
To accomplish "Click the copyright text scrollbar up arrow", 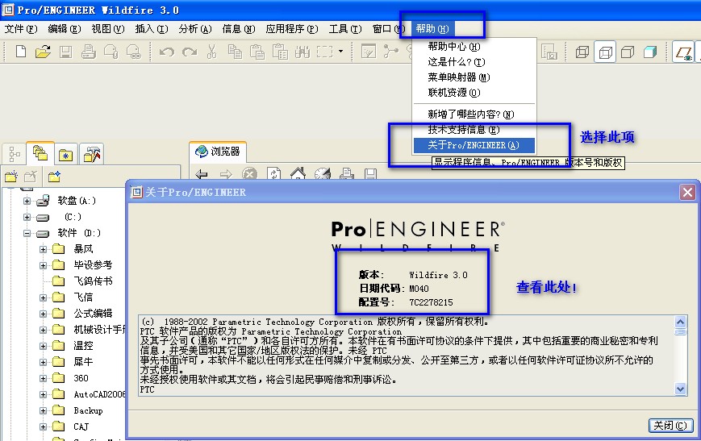I will coord(681,322).
